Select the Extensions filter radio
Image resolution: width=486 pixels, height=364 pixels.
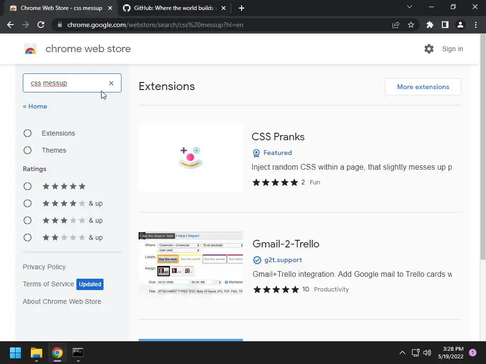click(28, 133)
